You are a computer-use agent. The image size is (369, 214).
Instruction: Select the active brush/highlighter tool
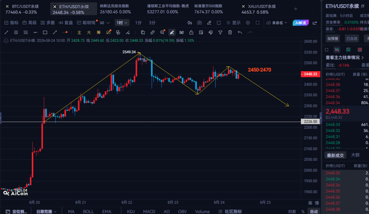(172, 32)
